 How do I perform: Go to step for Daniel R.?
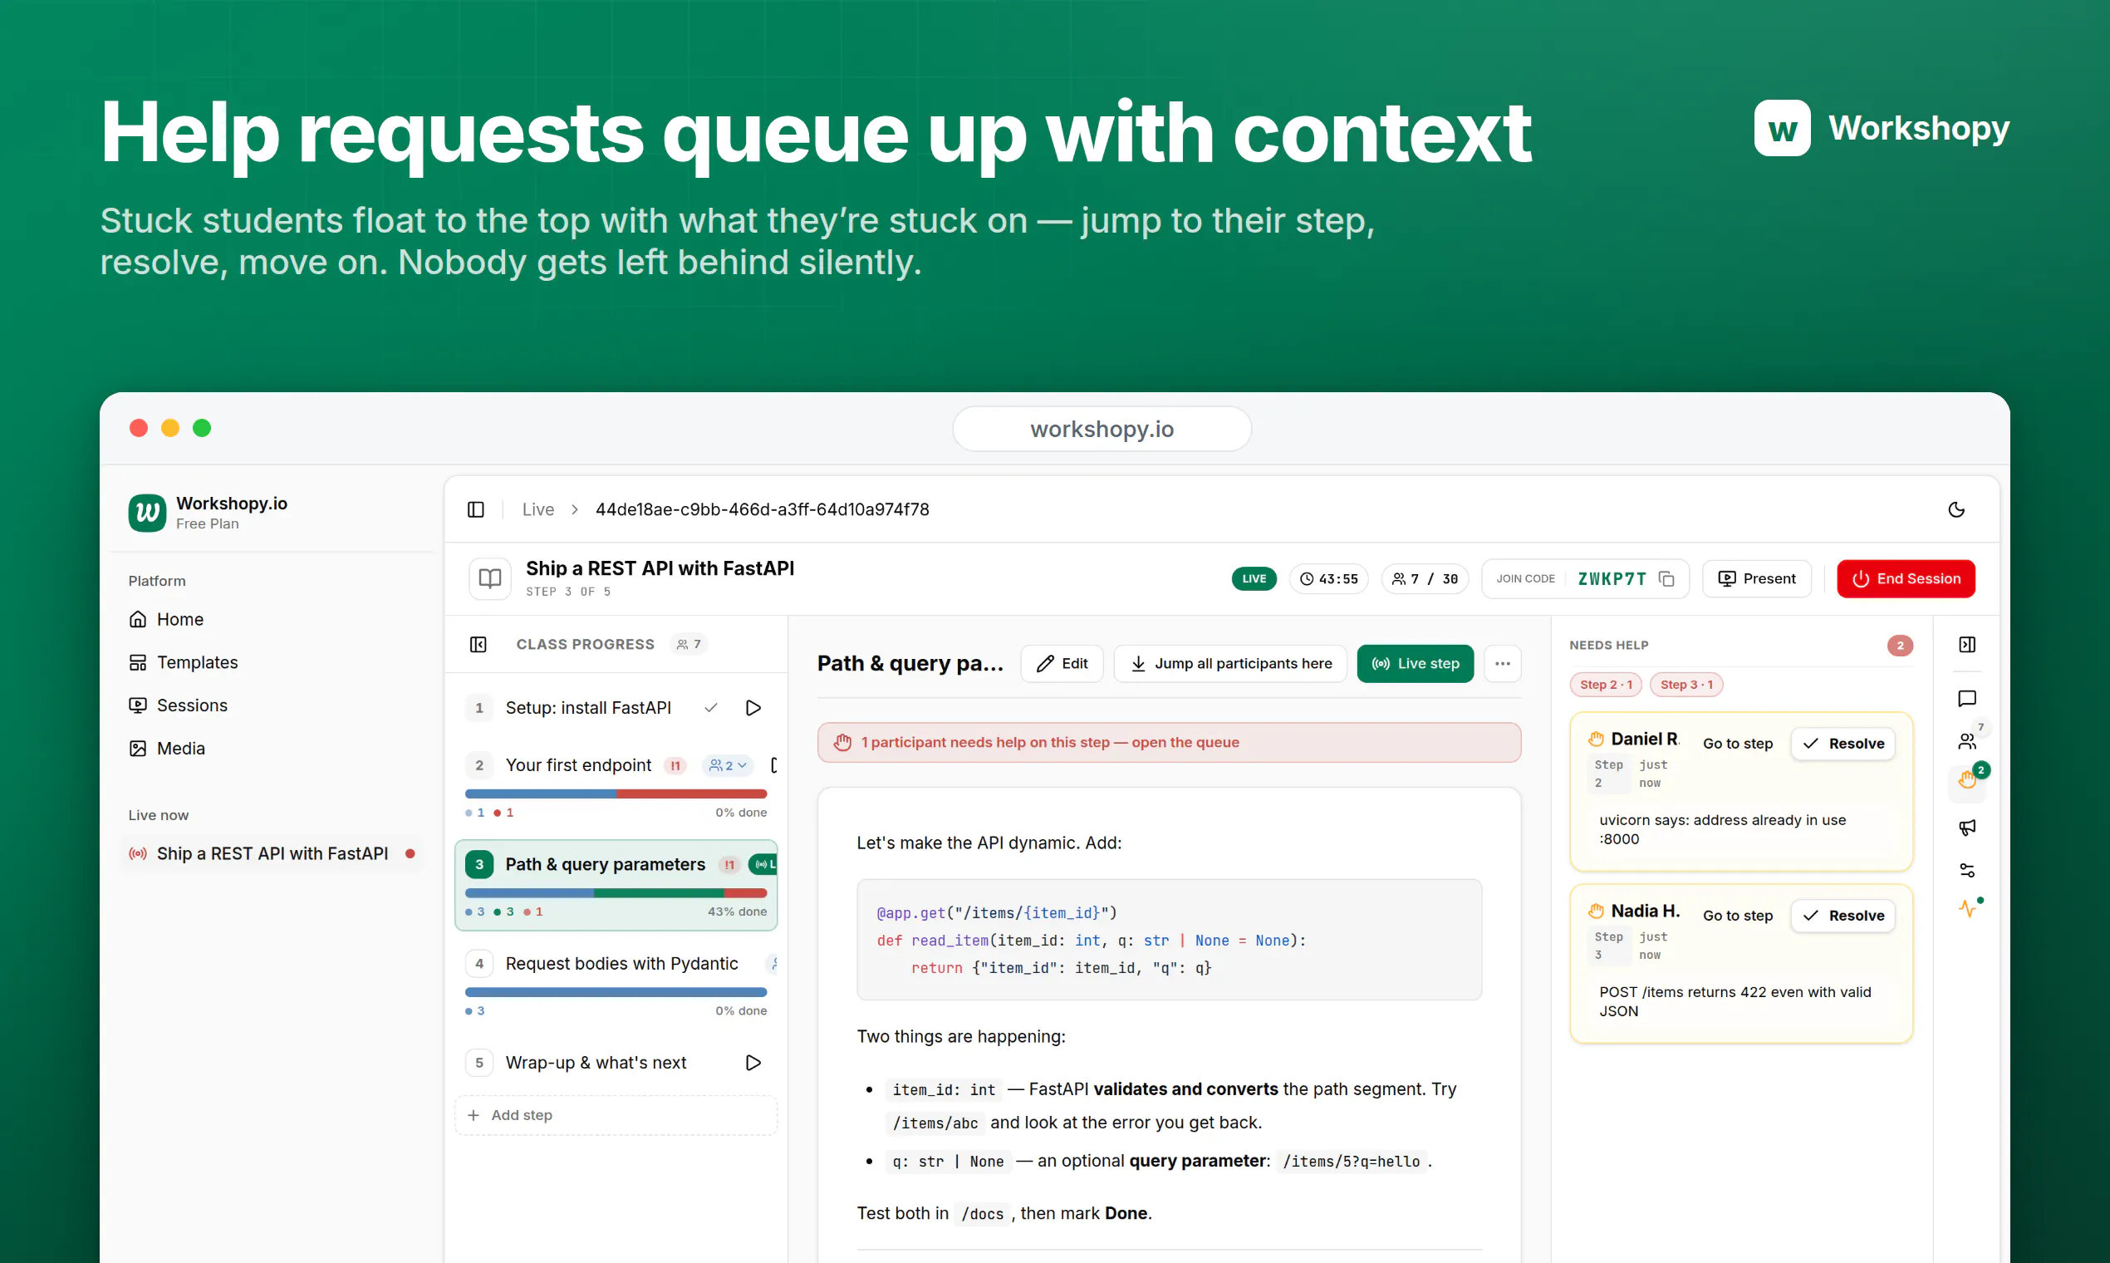point(1737,744)
